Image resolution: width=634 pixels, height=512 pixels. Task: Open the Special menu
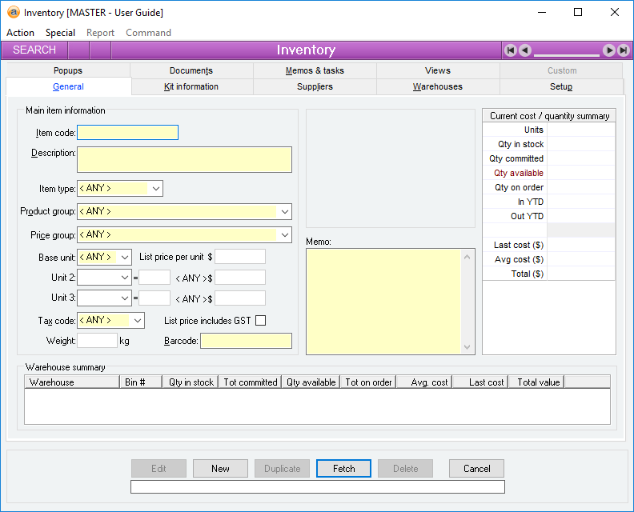point(60,33)
